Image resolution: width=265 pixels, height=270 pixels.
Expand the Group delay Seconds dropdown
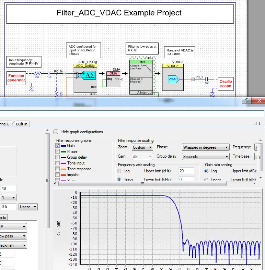coord(205,157)
